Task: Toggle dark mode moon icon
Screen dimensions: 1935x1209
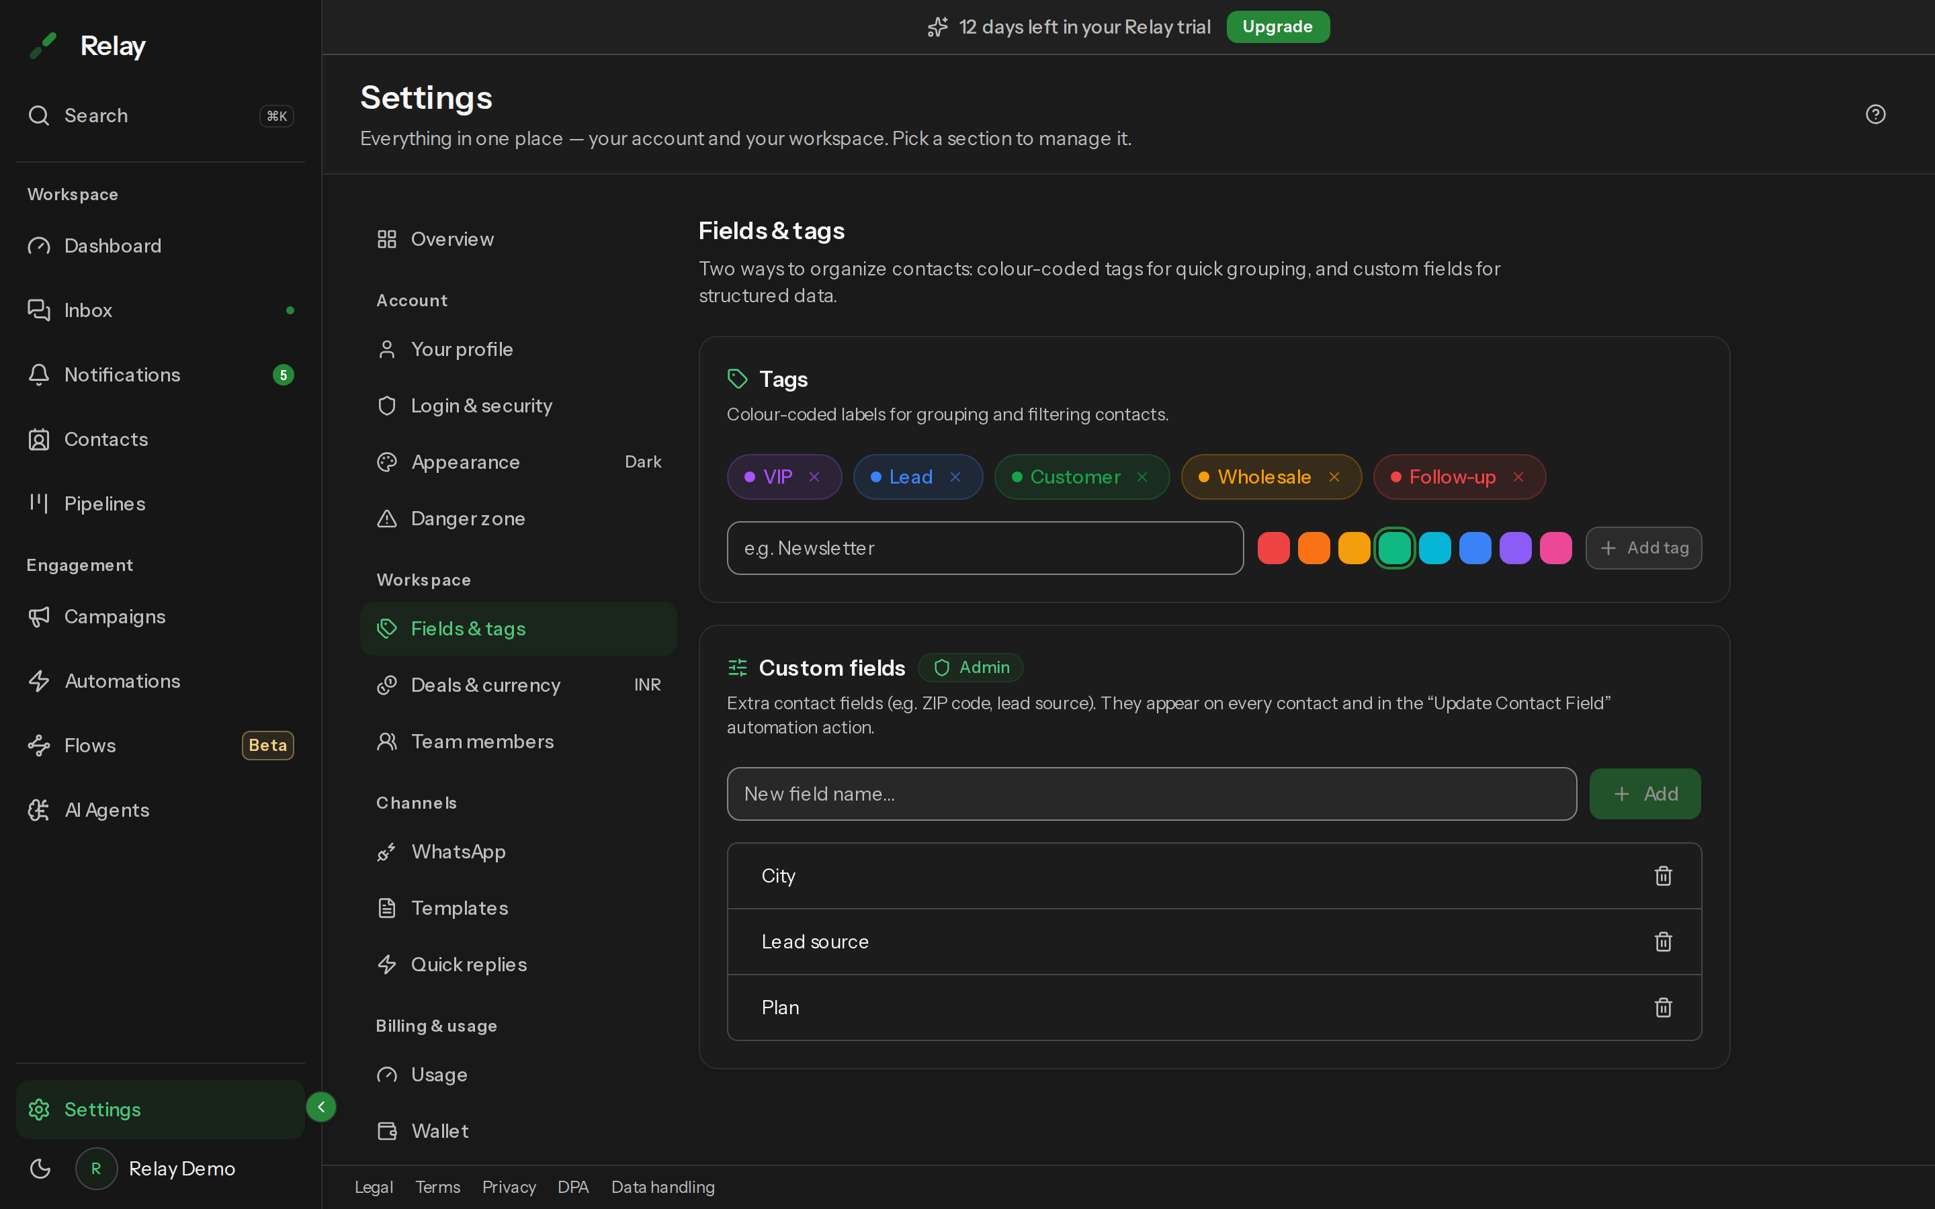Action: pyautogui.click(x=40, y=1168)
